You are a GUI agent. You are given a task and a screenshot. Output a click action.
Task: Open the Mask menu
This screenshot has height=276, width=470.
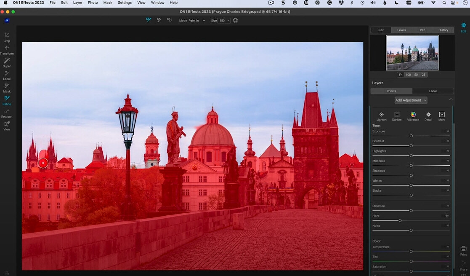108,3
